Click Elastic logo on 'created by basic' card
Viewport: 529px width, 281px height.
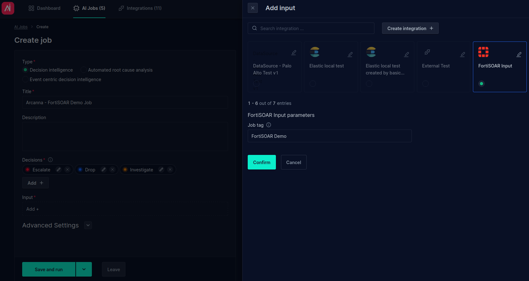(371, 52)
